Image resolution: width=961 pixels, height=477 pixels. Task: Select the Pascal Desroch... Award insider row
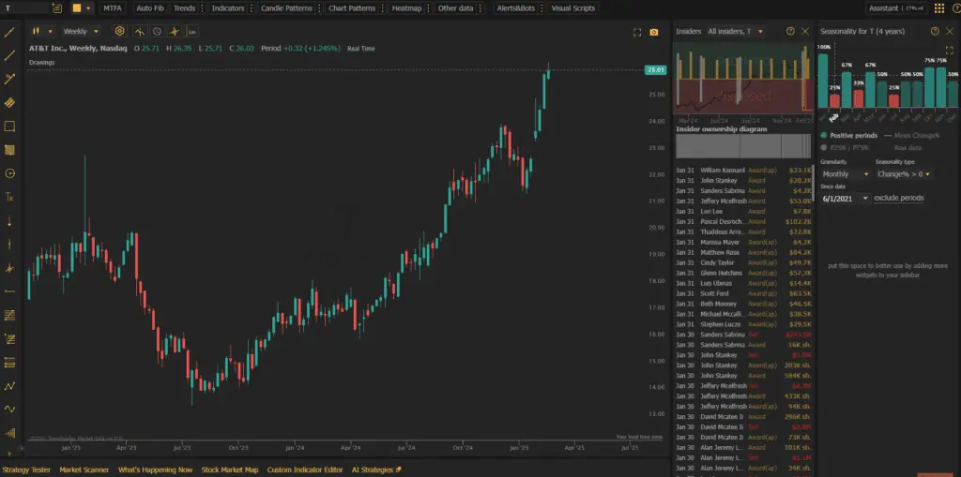pos(743,222)
